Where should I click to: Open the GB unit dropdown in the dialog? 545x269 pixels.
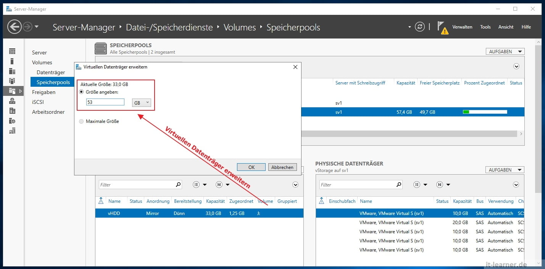tap(141, 102)
